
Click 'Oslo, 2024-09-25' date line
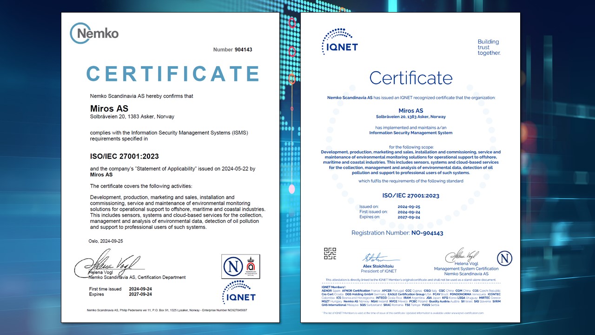[x=106, y=241]
